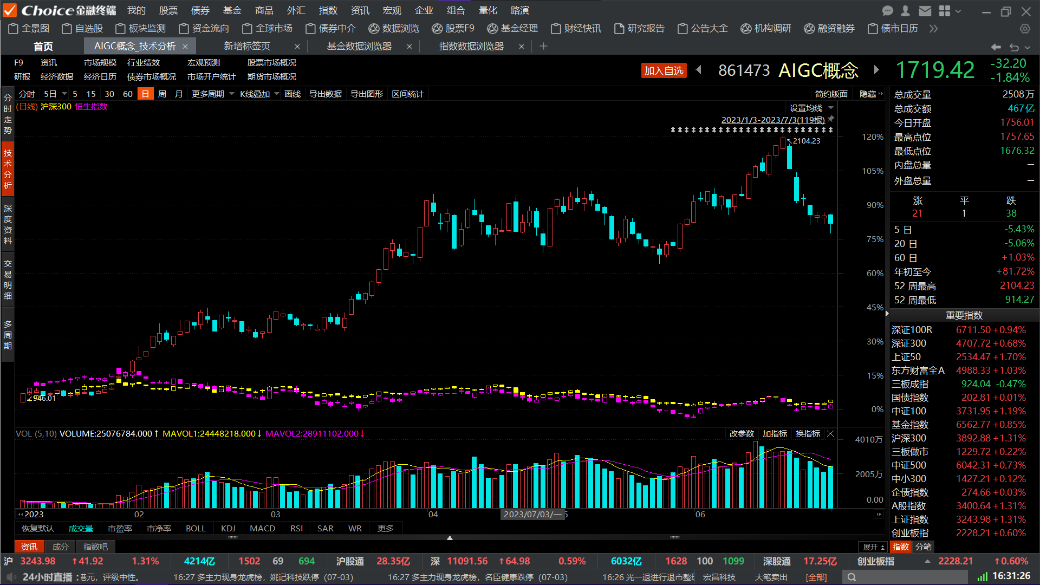1040x585 pixels.
Task: Open the mail envelope icon
Action: (925, 11)
